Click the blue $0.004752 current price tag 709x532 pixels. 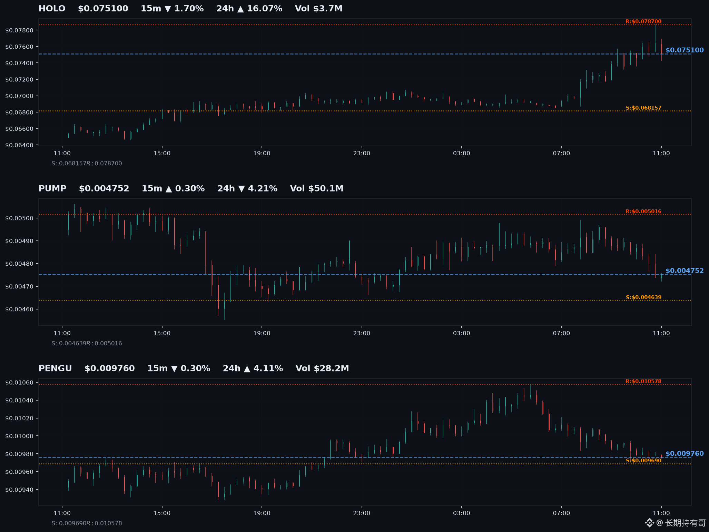[685, 271]
